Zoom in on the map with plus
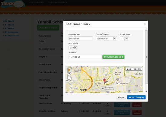166x117 pixels. click(x=69, y=75)
